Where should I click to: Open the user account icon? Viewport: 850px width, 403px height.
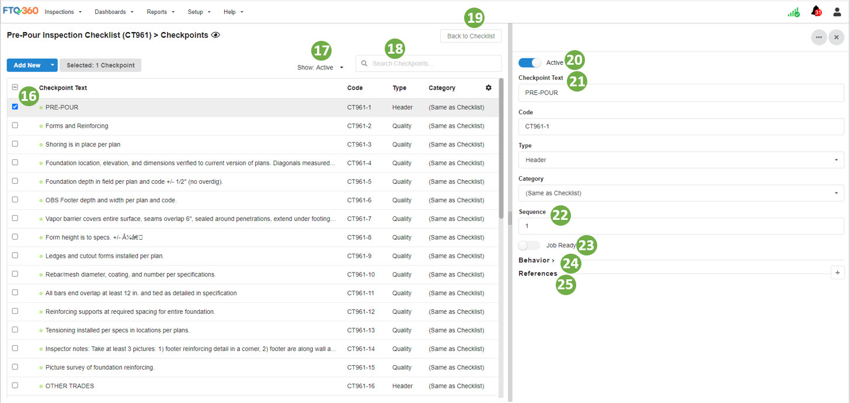(837, 11)
